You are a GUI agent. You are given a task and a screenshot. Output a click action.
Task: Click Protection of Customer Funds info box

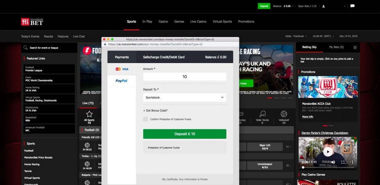tap(185, 148)
